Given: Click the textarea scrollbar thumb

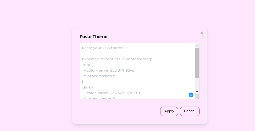Looking at the screenshot, I should [x=197, y=63].
